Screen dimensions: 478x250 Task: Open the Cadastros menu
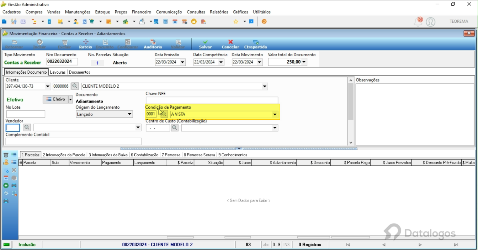11,12
